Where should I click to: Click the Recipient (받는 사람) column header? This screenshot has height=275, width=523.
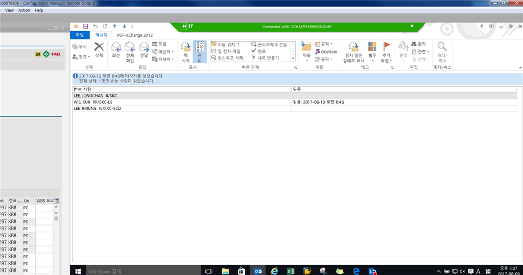coord(182,89)
